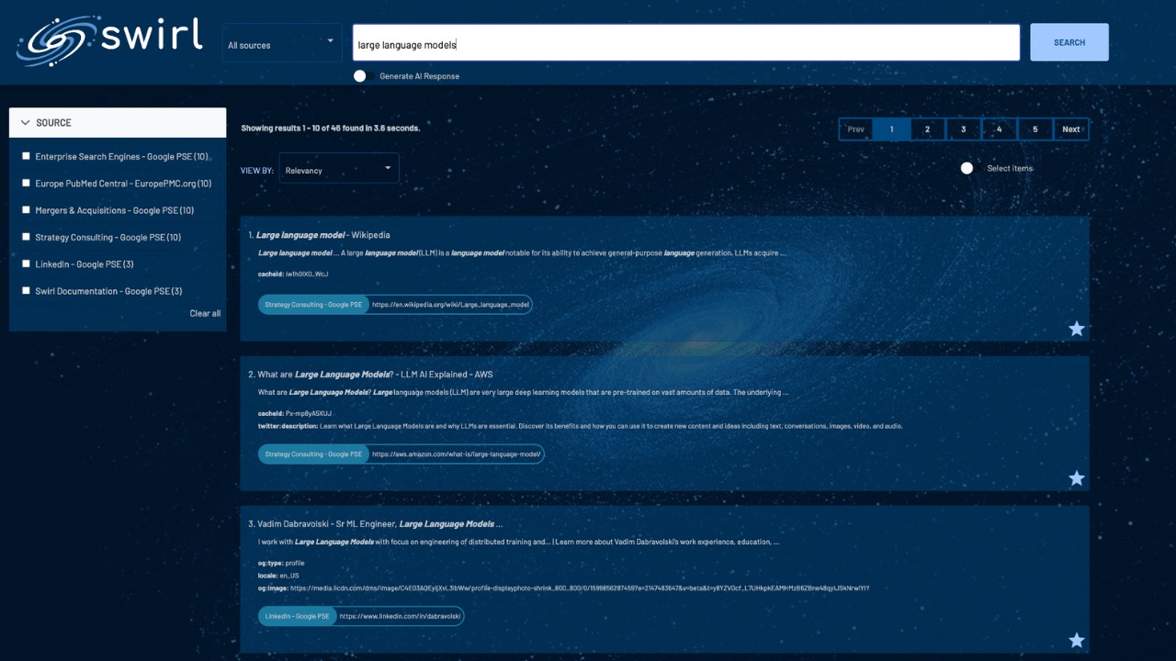Go to results page 4
Image resolution: width=1176 pixels, height=661 pixels.
[x=999, y=129]
